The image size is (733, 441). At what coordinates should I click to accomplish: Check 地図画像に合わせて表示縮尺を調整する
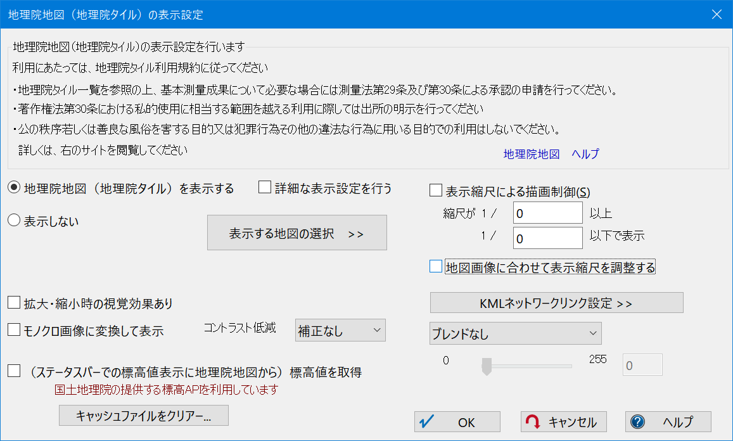(435, 267)
